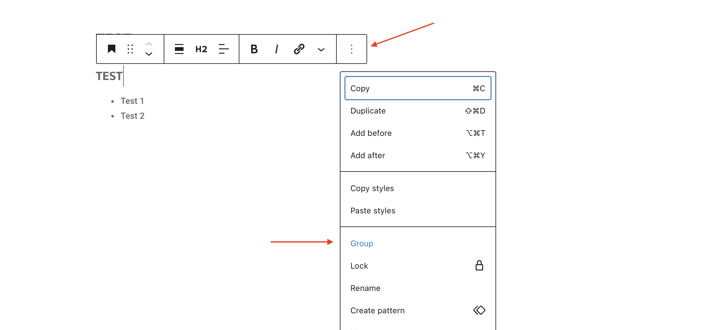Select the Copy menu entry
Viewport: 702px width, 330px height.
(360, 88)
